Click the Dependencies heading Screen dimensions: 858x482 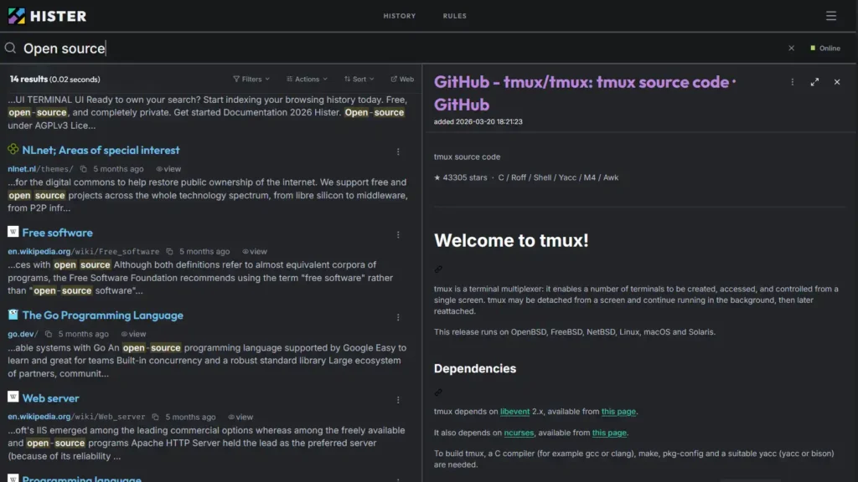point(475,368)
